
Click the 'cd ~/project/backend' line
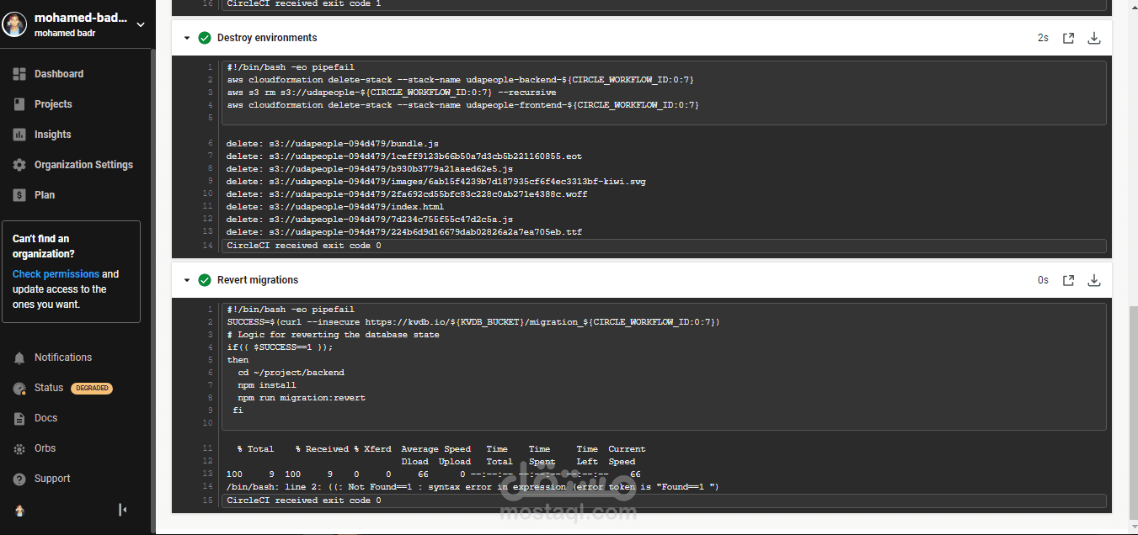[291, 373]
